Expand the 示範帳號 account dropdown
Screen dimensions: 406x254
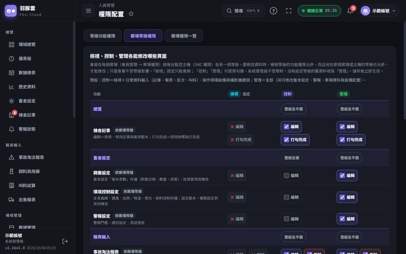click(x=379, y=11)
